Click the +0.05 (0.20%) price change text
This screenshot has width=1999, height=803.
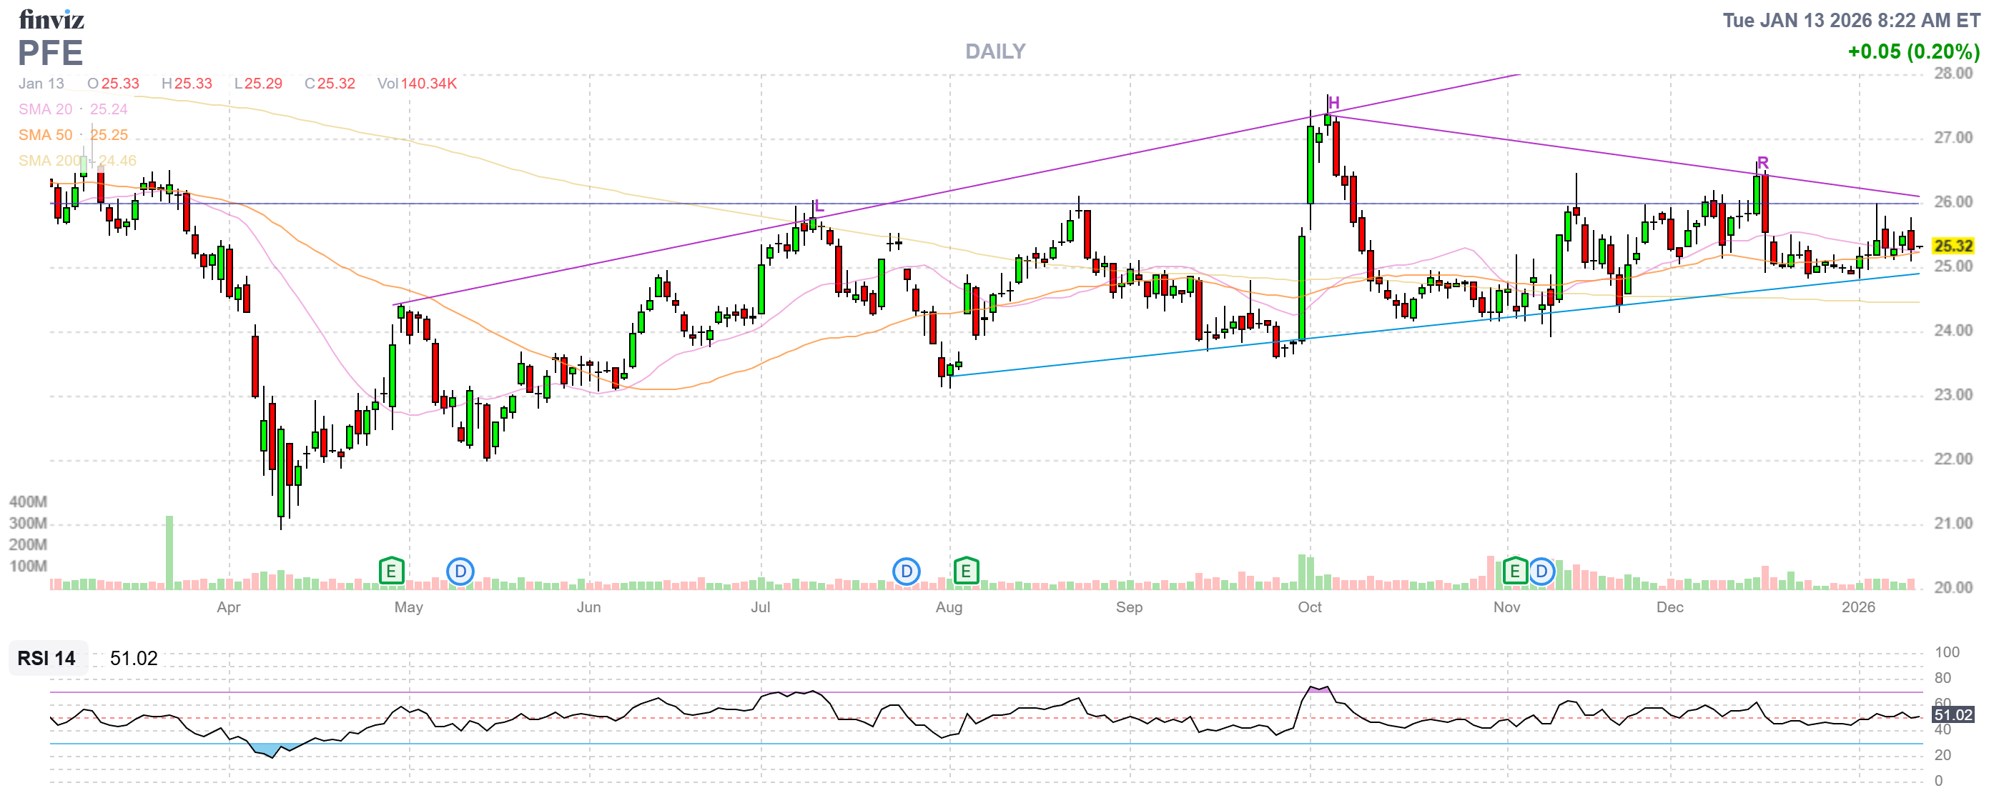pos(1913,52)
